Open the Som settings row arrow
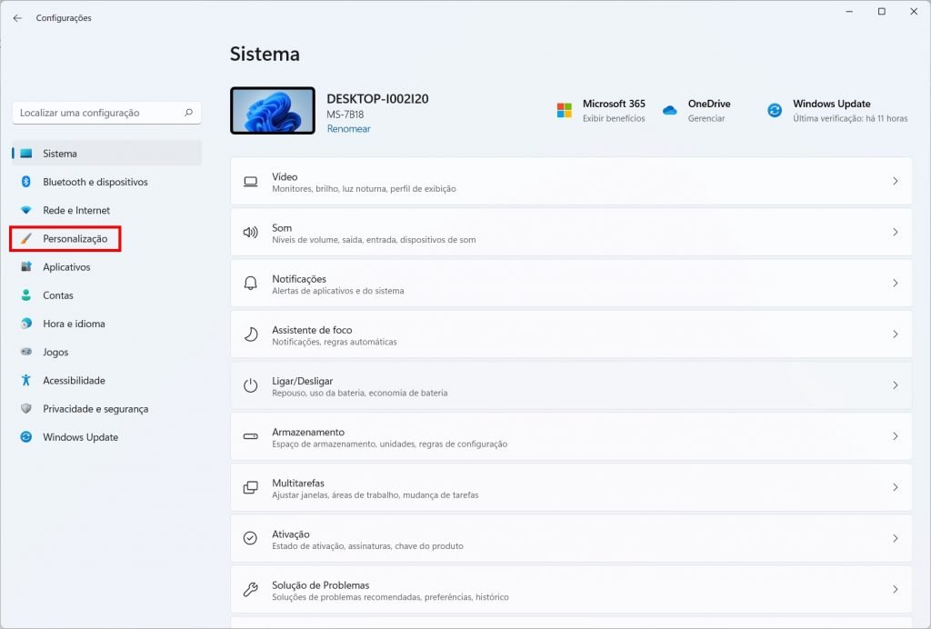Viewport: 931px width, 629px height. coord(895,233)
